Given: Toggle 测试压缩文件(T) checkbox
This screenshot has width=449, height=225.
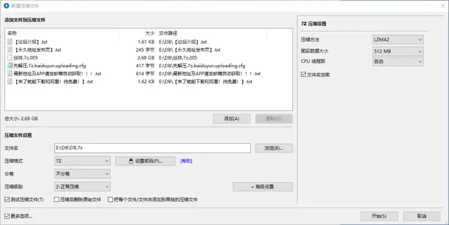Looking at the screenshot, I should (7, 200).
